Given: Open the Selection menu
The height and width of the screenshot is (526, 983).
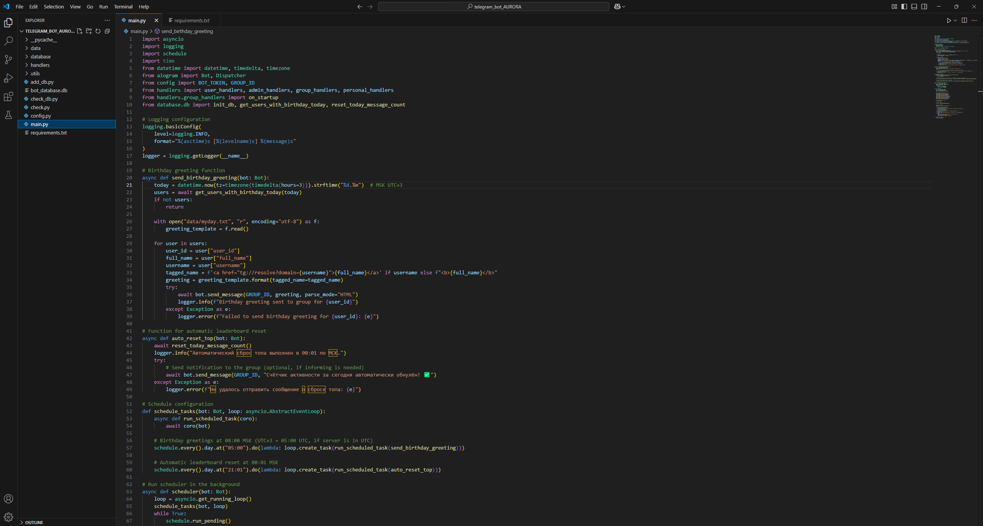Looking at the screenshot, I should [x=54, y=7].
